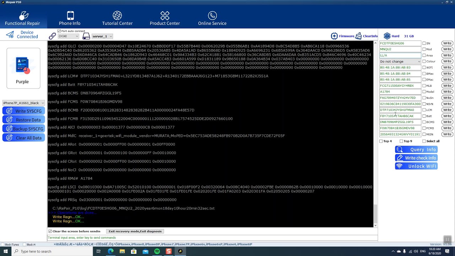455x256 pixels.
Task: Check the Mod checkbox
Action: 424,49
